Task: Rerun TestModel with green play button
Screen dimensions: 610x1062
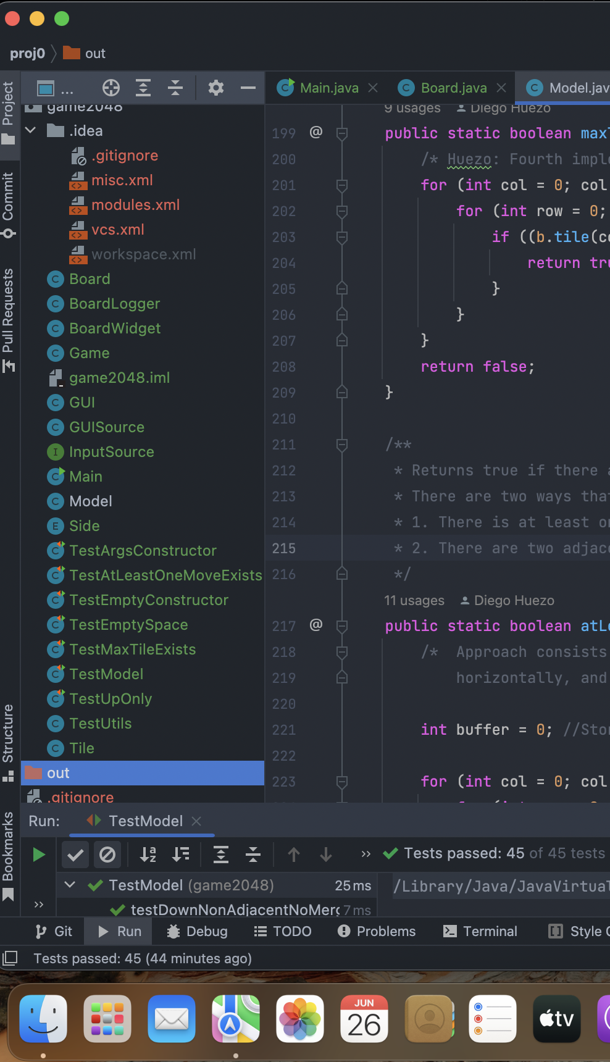Action: [x=39, y=855]
